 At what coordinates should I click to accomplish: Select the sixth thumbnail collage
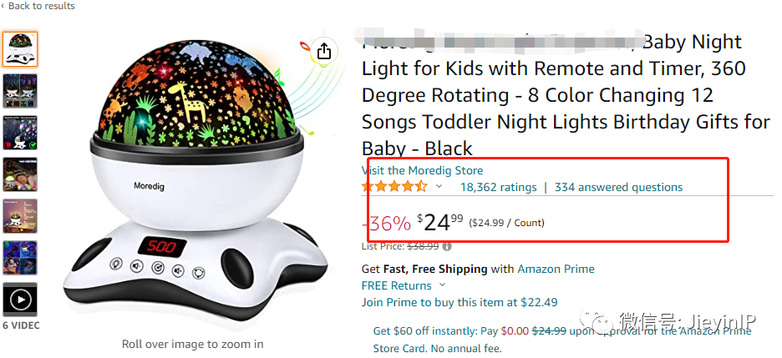pyautogui.click(x=20, y=258)
